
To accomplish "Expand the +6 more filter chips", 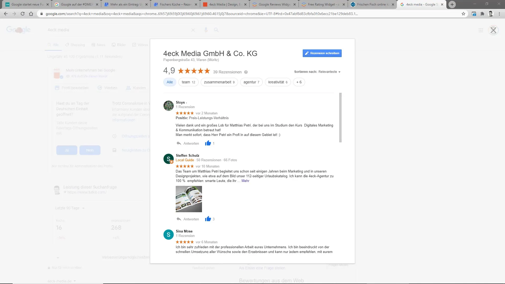I will pos(299,82).
